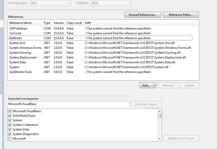
Task: Uncheck SolidWorksTools namespace
Action: tap(10, 116)
